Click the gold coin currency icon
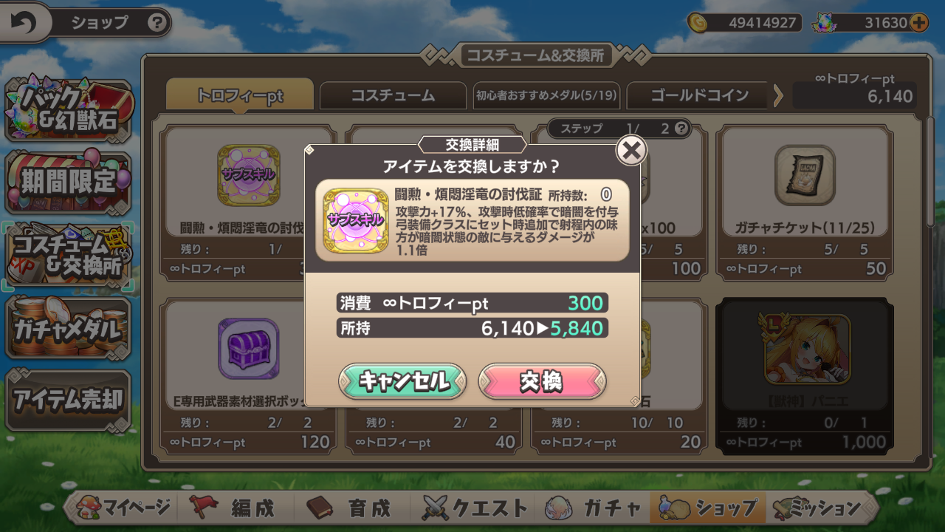 tap(697, 23)
